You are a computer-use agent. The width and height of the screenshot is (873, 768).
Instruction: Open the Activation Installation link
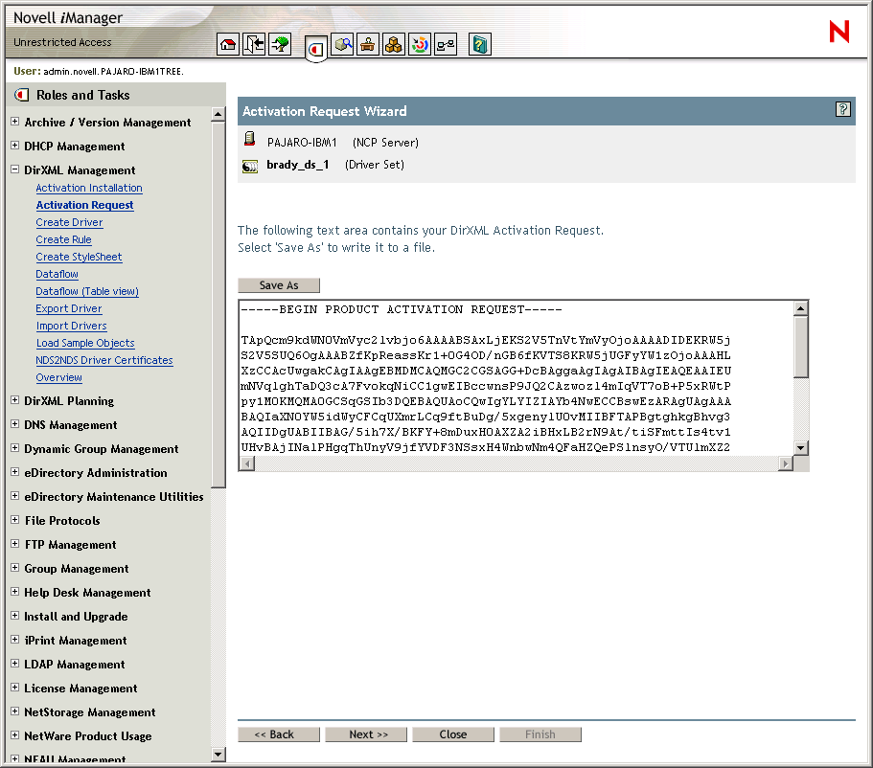point(88,188)
